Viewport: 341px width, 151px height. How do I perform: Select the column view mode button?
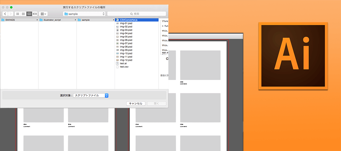(29, 14)
